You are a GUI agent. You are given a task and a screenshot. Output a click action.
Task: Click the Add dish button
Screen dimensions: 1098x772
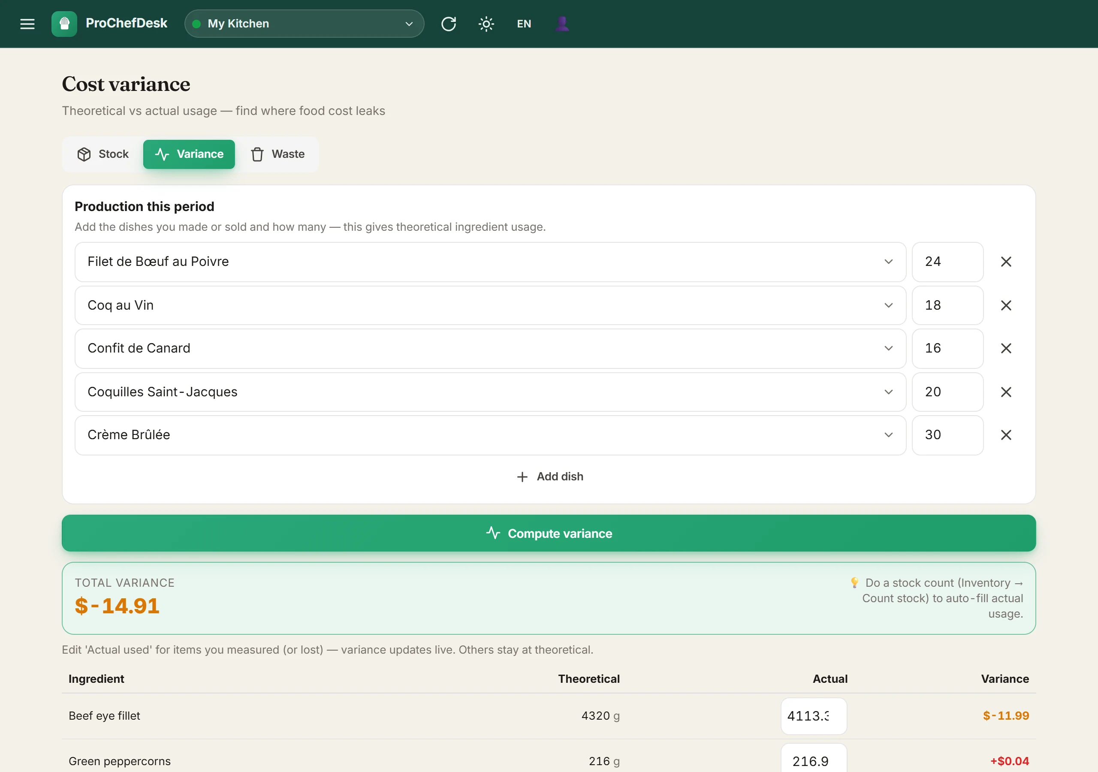(x=549, y=476)
